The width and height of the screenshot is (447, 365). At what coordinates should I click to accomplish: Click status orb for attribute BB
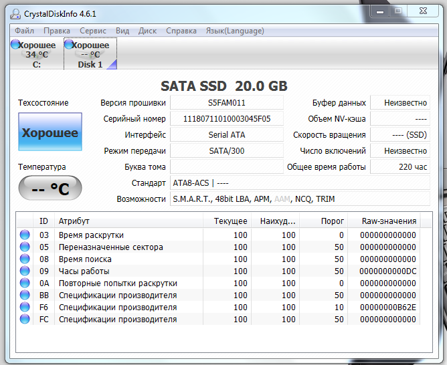point(25,295)
